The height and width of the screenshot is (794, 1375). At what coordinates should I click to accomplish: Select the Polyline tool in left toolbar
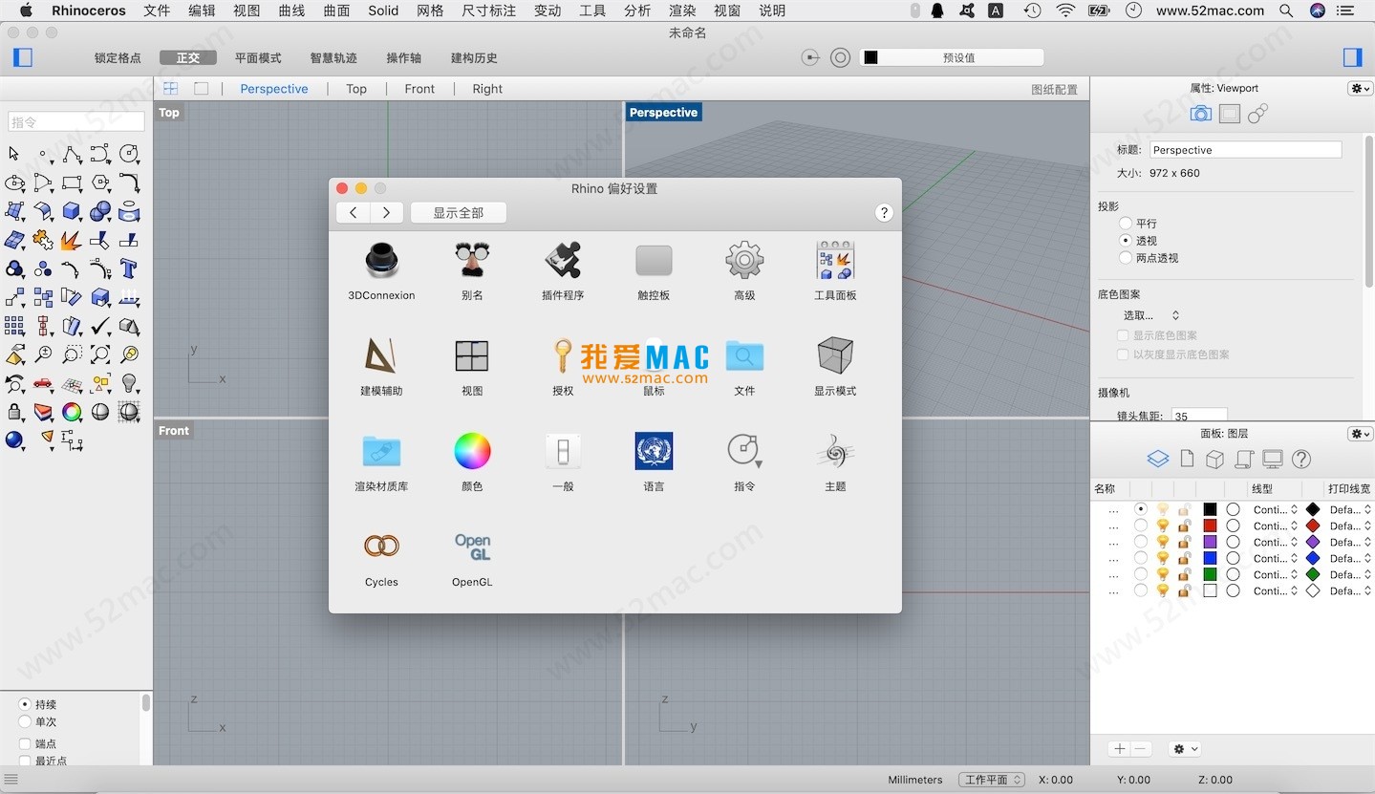[x=72, y=154]
